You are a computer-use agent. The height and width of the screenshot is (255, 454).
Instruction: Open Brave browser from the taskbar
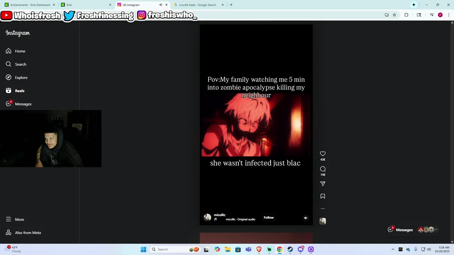pyautogui.click(x=259, y=249)
